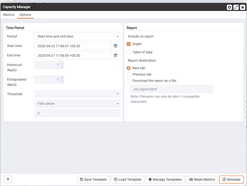Expand the Threshold metric dropdown
This screenshot has height=186, width=247.
77,94
